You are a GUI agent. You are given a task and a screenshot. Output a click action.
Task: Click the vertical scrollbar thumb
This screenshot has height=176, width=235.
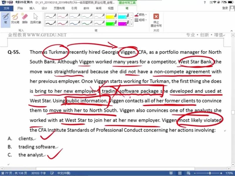click(x=233, y=112)
